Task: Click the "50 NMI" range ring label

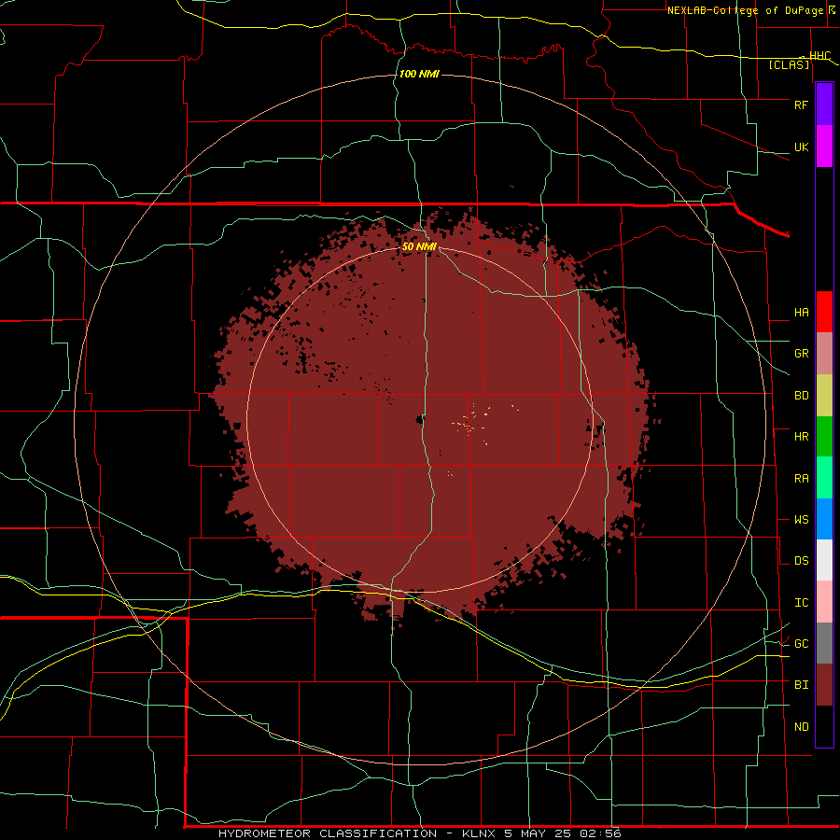Action: 419,247
